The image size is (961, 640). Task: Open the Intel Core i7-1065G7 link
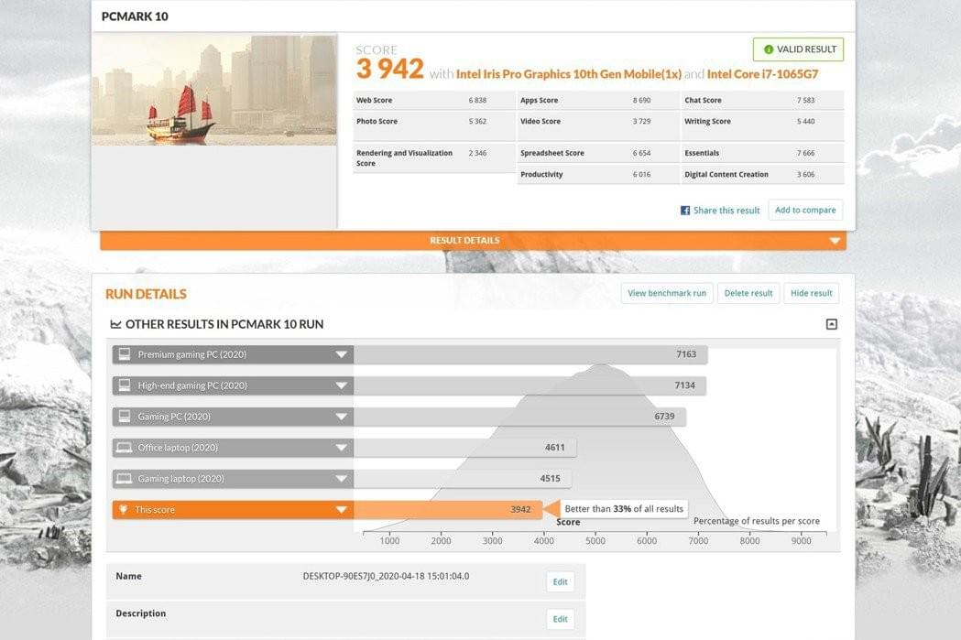[x=762, y=74]
